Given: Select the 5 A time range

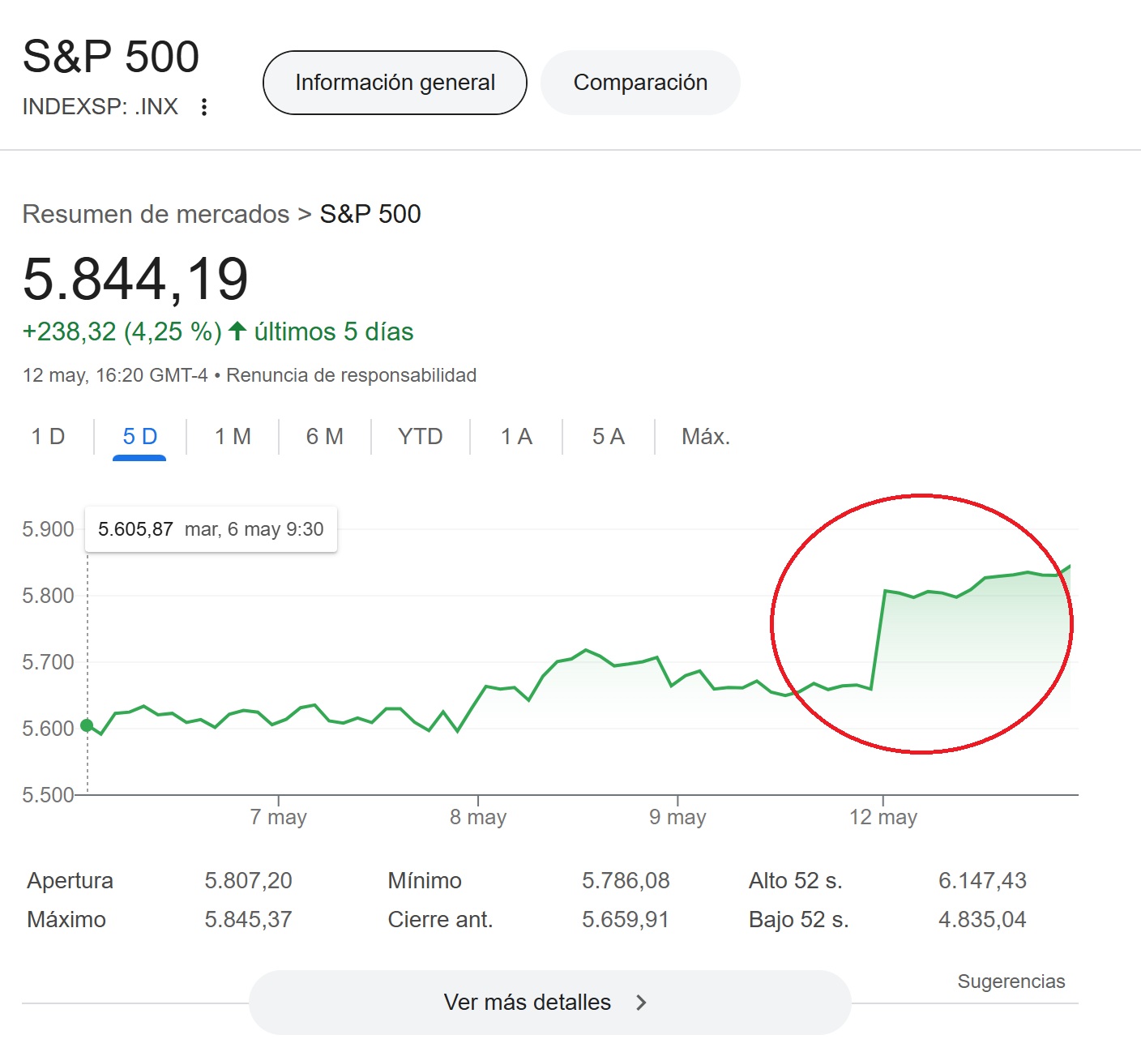Looking at the screenshot, I should pyautogui.click(x=608, y=437).
